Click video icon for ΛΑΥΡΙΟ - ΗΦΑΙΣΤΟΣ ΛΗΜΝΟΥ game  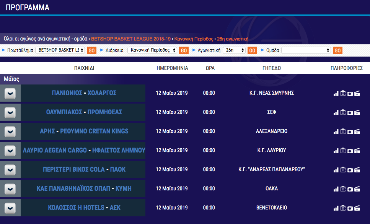pyautogui.click(x=357, y=151)
